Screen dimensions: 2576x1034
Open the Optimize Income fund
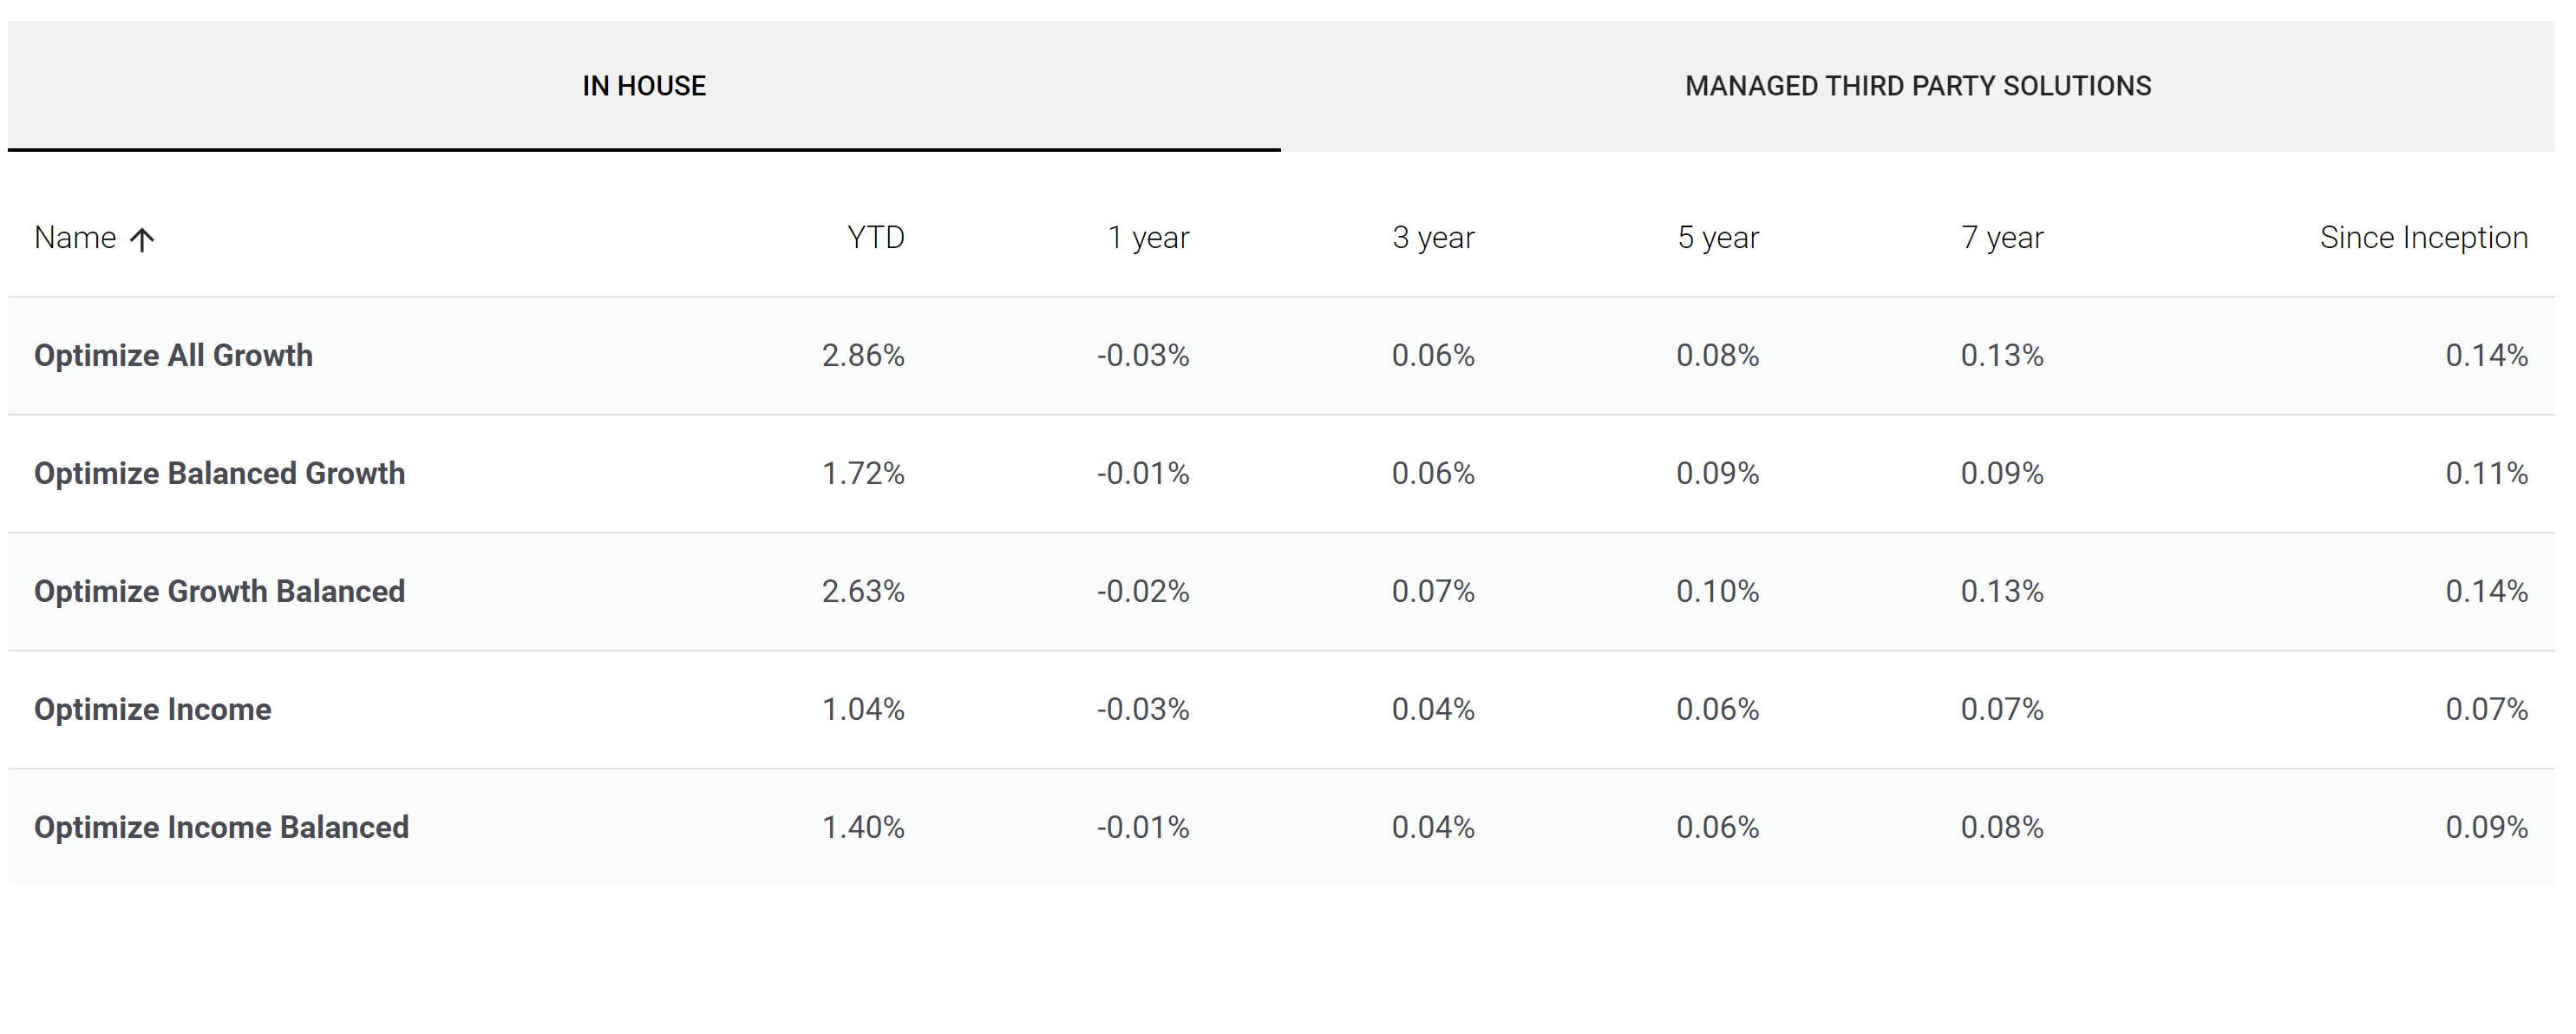(152, 710)
